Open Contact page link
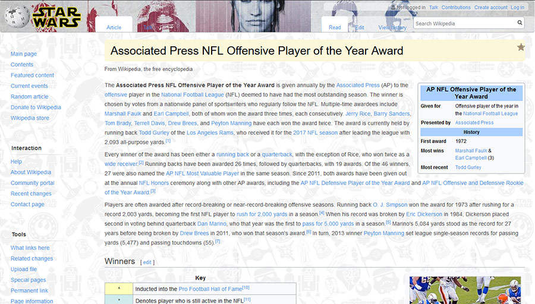Screen dimensions: 535x304 pos(27,204)
